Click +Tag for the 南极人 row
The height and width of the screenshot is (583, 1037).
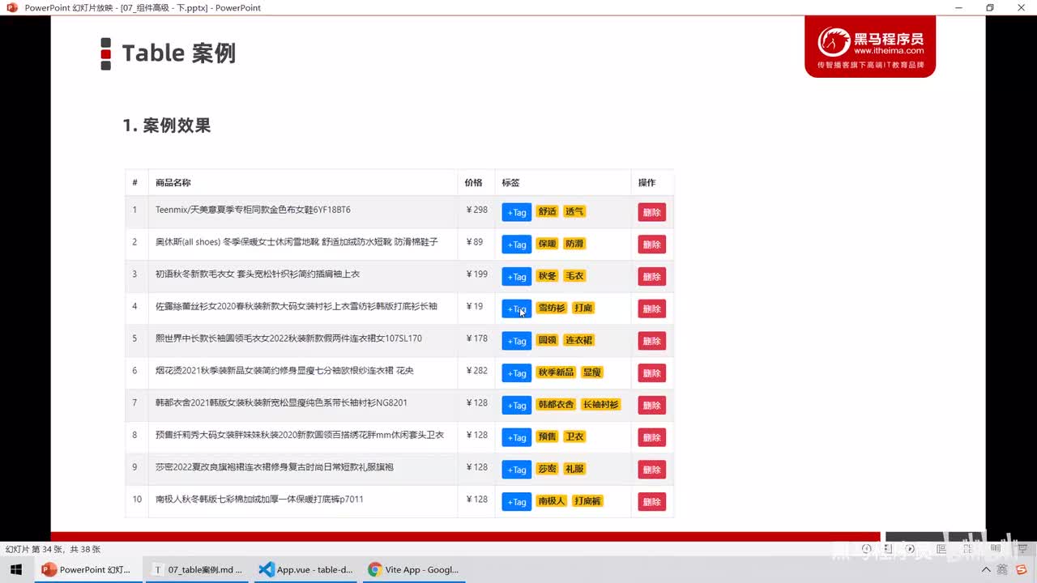(x=516, y=502)
